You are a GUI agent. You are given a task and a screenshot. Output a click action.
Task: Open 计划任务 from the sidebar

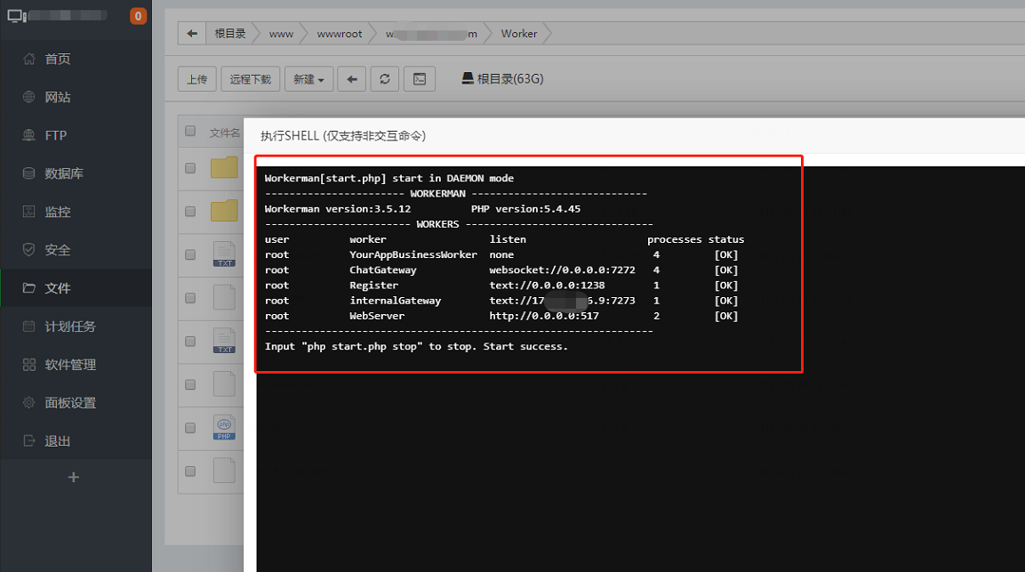(70, 326)
